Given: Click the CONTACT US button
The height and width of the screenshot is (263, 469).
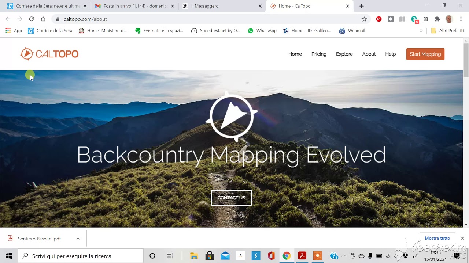Looking at the screenshot, I should point(231,198).
